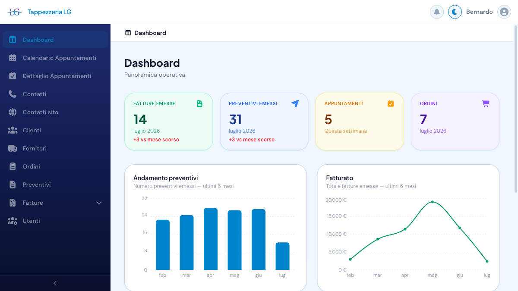The width and height of the screenshot is (518, 291).
Task: Click the LG logo icon
Action: (x=15, y=12)
